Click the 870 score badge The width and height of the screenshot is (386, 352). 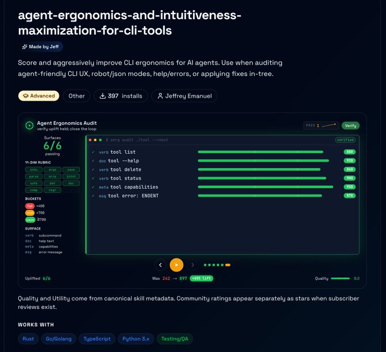click(x=350, y=196)
